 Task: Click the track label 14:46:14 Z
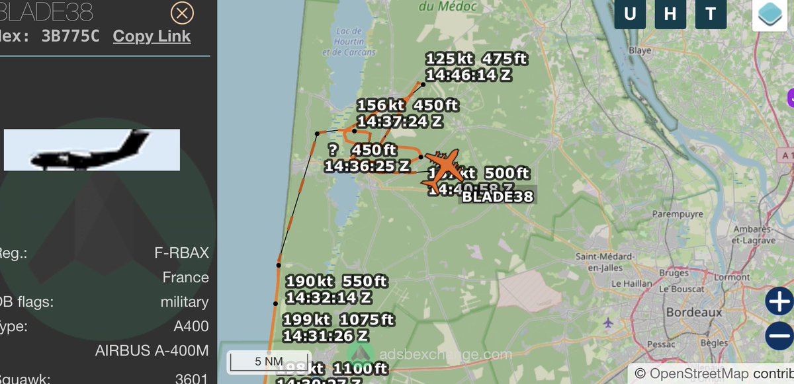click(468, 75)
